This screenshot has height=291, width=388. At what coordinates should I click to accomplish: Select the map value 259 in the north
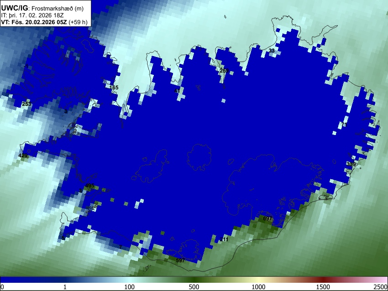(x=224, y=71)
